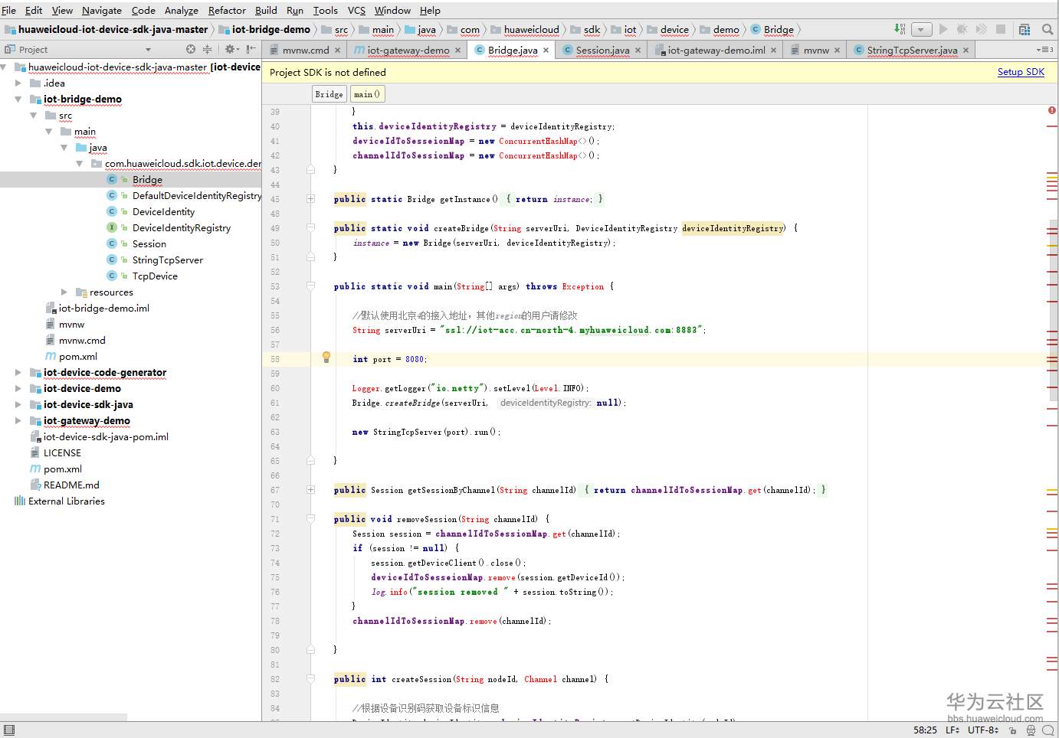Click the Setup SDK link
This screenshot has height=738, width=1059.
1021,72
